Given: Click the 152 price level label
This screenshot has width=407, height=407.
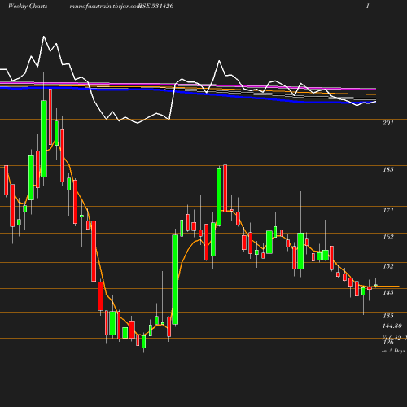Looking at the screenshot, I should (388, 266).
